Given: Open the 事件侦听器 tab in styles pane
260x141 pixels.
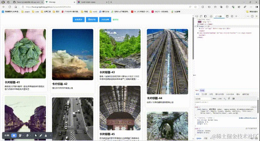Looking at the screenshot, I should coord(219,94).
